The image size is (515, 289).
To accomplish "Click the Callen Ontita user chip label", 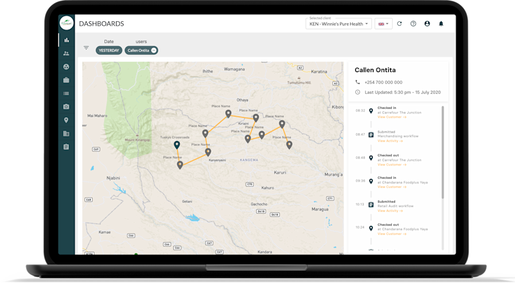I will [138, 51].
